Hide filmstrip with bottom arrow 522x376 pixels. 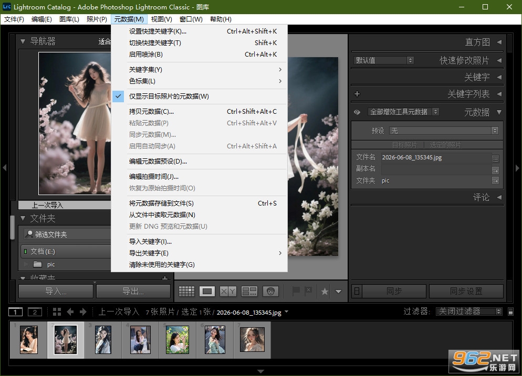pos(260,371)
